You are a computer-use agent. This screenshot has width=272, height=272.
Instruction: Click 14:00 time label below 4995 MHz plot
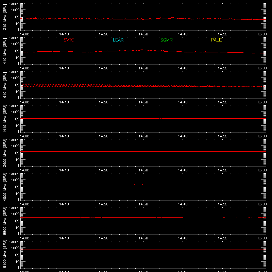(24, 204)
